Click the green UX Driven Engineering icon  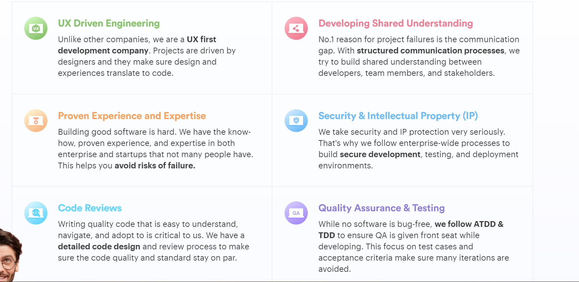click(36, 28)
